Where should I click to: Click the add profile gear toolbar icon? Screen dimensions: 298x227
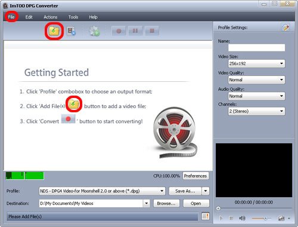(x=94, y=31)
